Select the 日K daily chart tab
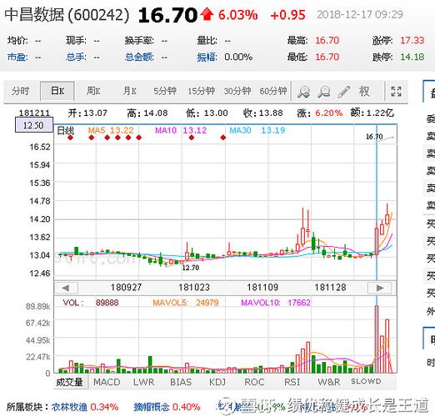The width and height of the screenshot is (435, 417). click(57, 91)
